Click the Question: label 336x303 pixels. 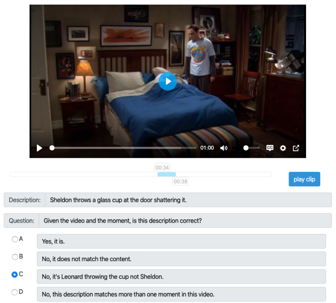click(x=21, y=221)
